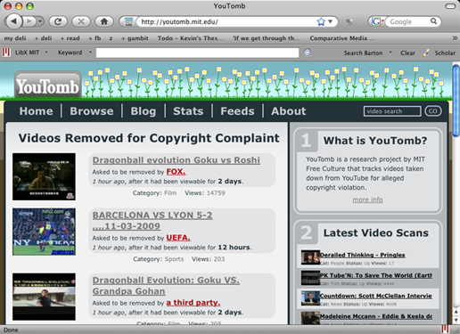Open Dragonball evolution Goku vs Roshi thumbnail
This screenshot has height=334, width=460.
(44, 176)
